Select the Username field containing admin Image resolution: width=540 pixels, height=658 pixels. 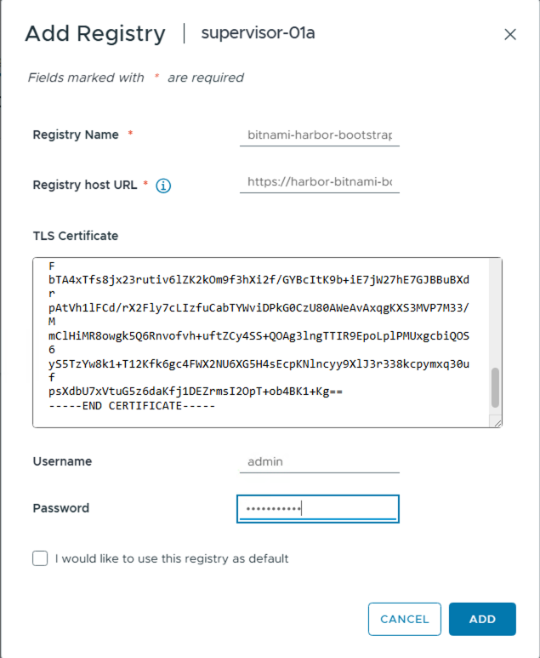click(319, 461)
